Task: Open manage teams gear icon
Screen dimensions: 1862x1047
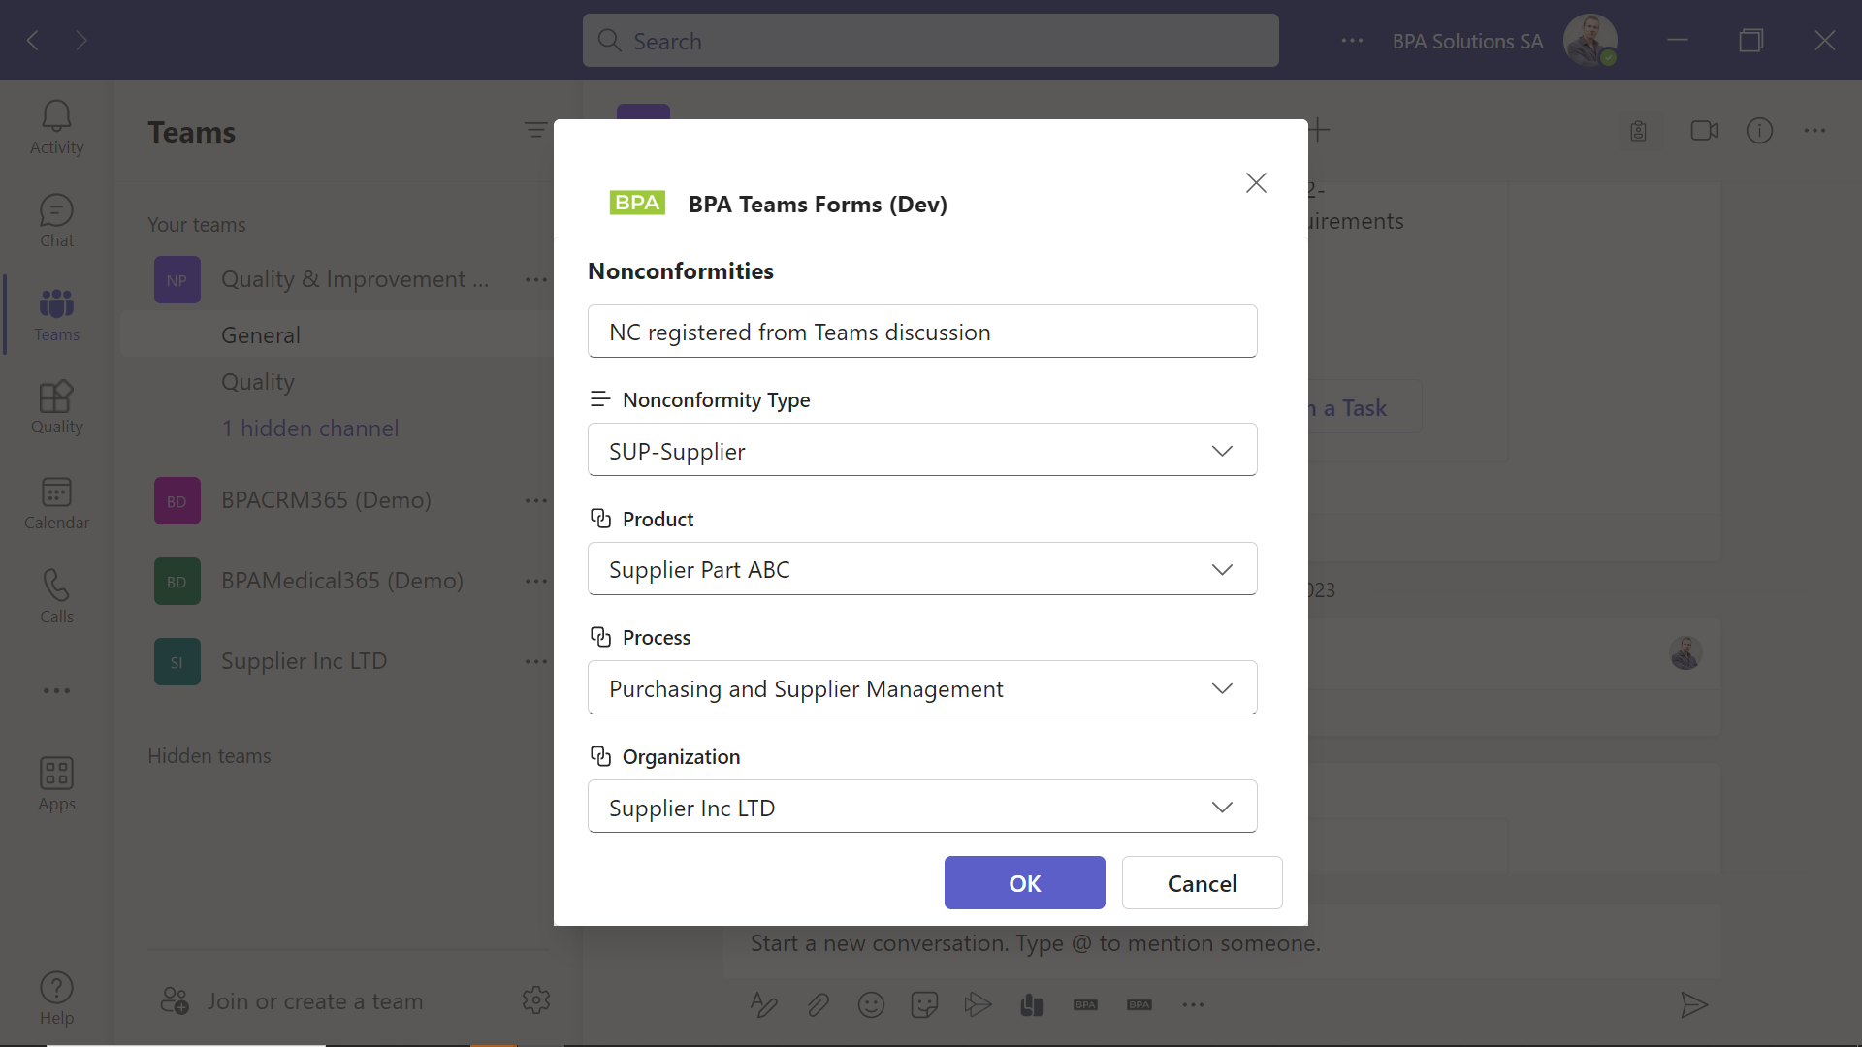Action: [535, 999]
